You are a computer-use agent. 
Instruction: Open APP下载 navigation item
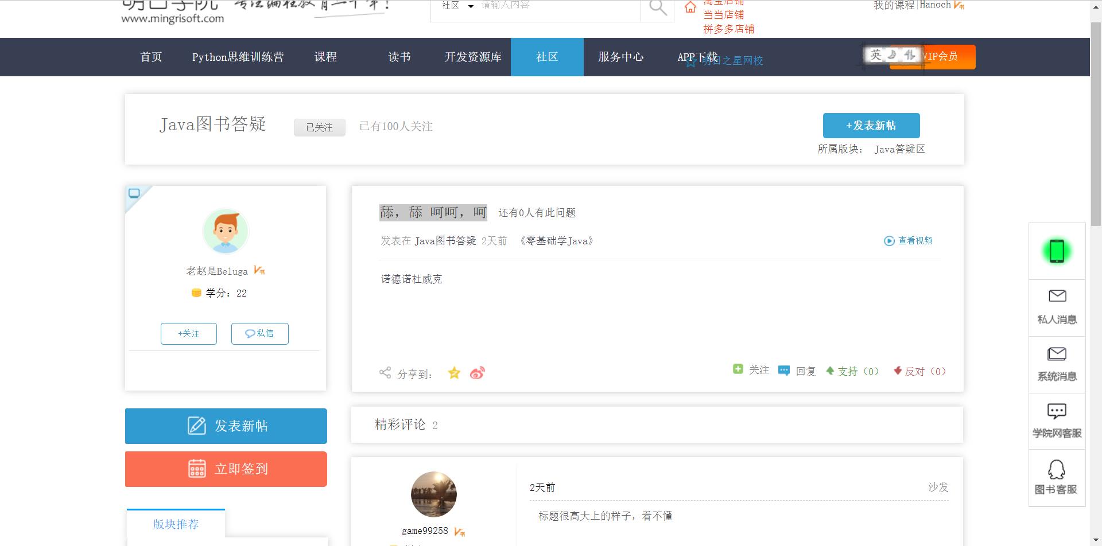point(697,57)
